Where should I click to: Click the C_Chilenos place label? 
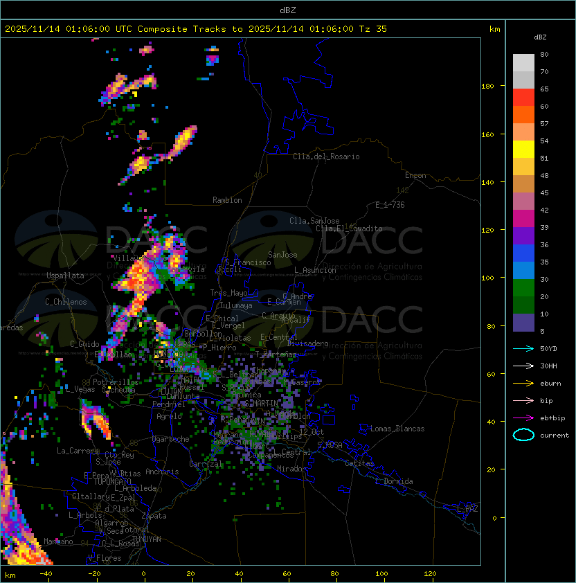tap(66, 302)
